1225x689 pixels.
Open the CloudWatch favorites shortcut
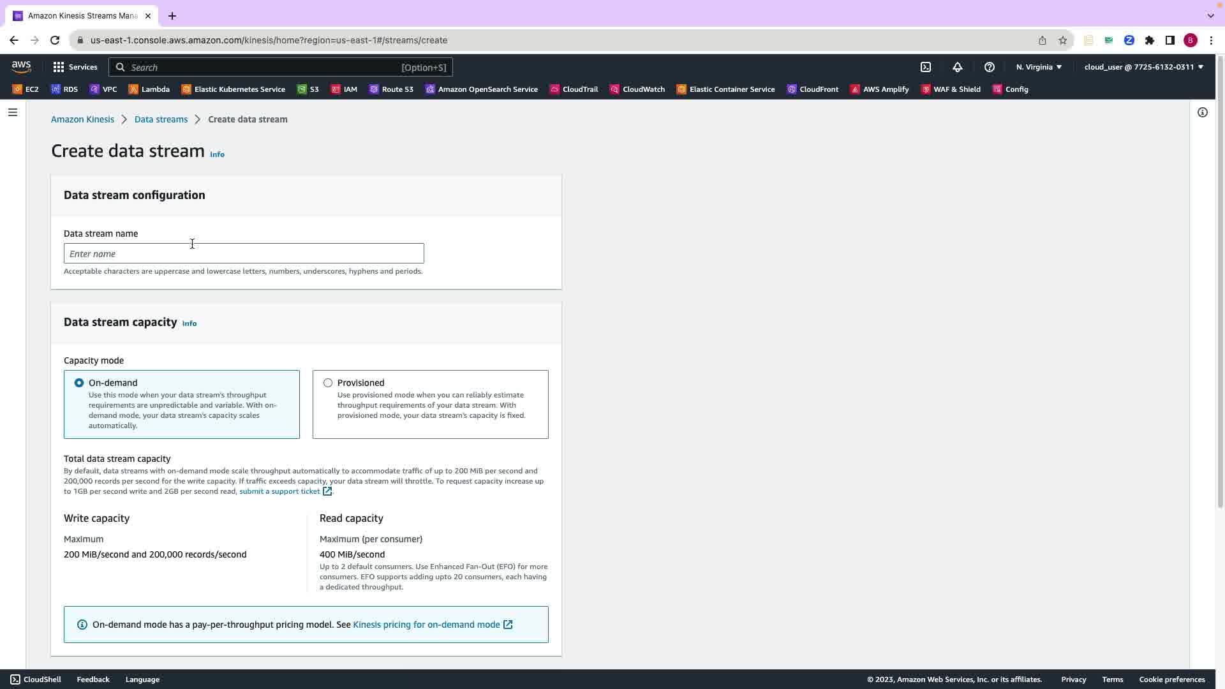[637, 89]
